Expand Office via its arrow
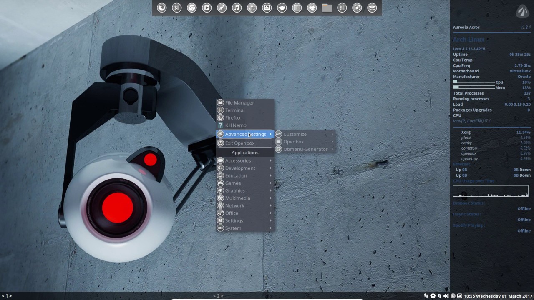Image resolution: width=534 pixels, height=300 pixels. coord(271,213)
